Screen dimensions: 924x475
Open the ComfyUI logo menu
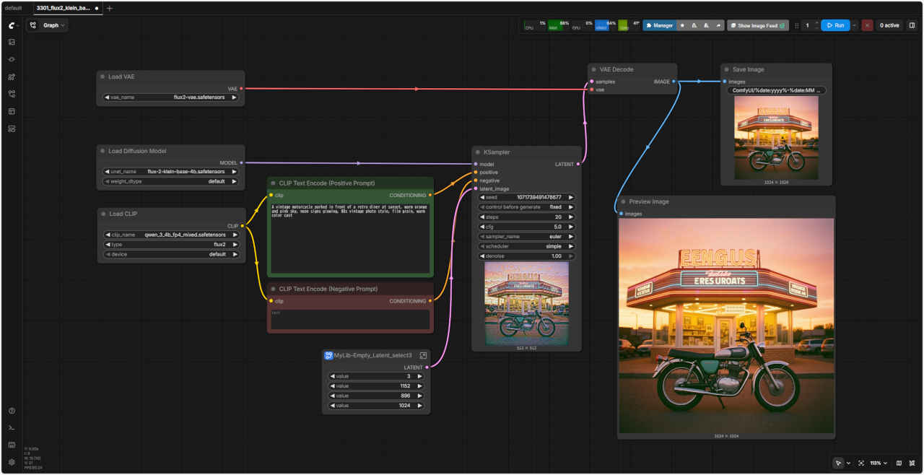[x=12, y=25]
